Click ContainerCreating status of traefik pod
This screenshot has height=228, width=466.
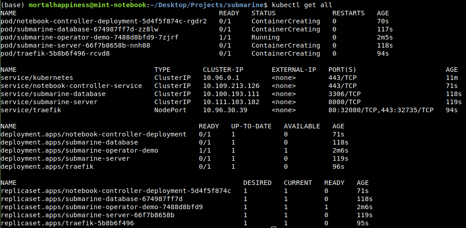pos(286,53)
